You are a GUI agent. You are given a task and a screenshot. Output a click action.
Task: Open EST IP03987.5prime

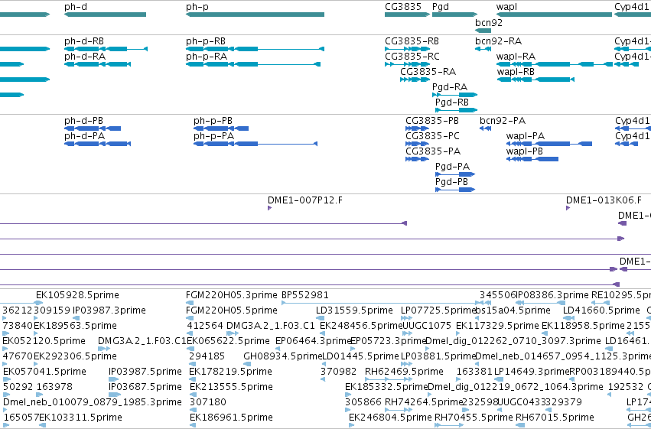(145, 372)
